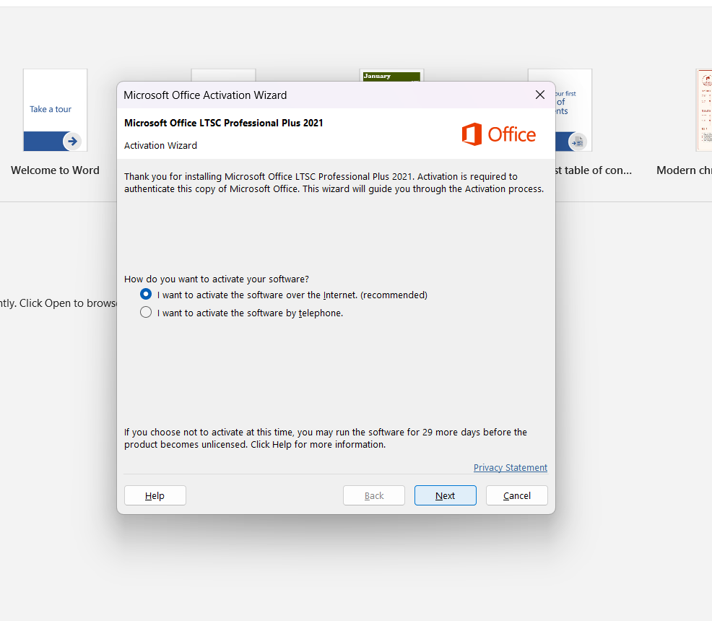Open Help in the Activation Wizard
The height and width of the screenshot is (621, 712).
(x=155, y=495)
